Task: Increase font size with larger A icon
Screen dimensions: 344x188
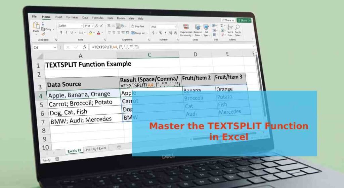Action: pos(96,26)
